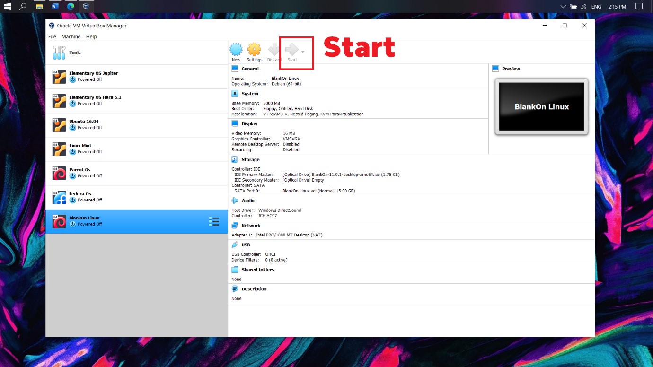Click the Shared folders folder icon
Image resolution: width=653 pixels, height=367 pixels.
pos(235,270)
